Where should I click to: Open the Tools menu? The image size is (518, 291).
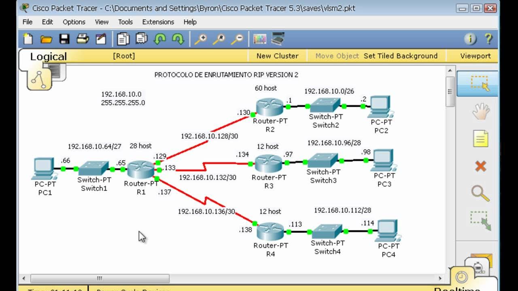tap(125, 22)
